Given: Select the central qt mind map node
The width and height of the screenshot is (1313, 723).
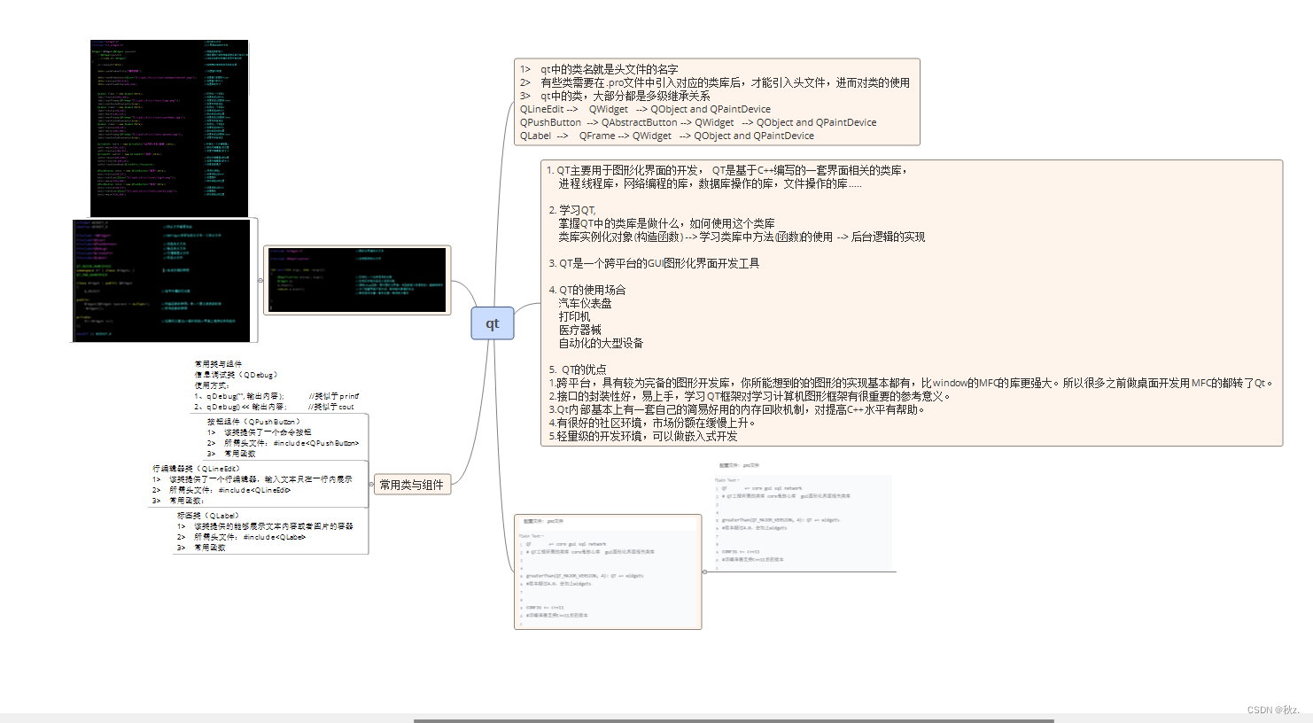Looking at the screenshot, I should (x=493, y=323).
